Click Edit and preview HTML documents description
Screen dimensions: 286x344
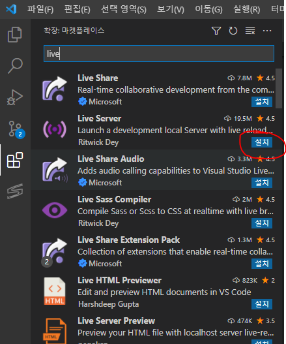click(x=164, y=292)
